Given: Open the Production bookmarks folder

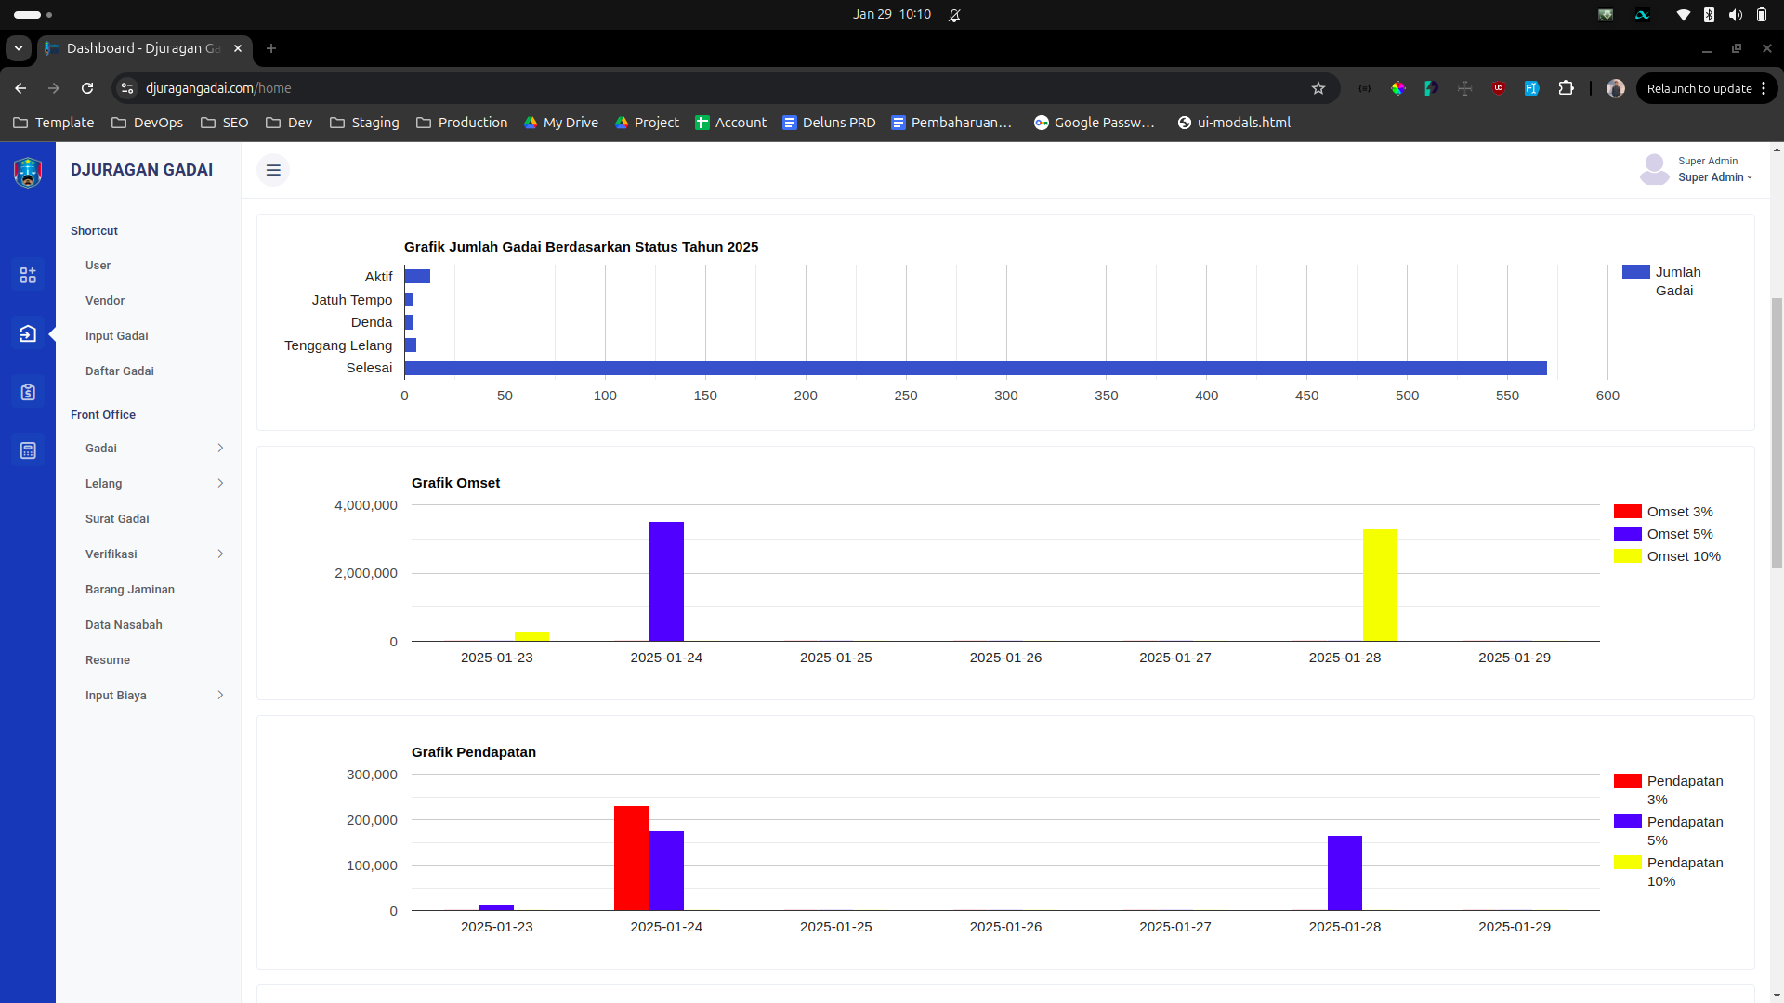Looking at the screenshot, I should (462, 123).
